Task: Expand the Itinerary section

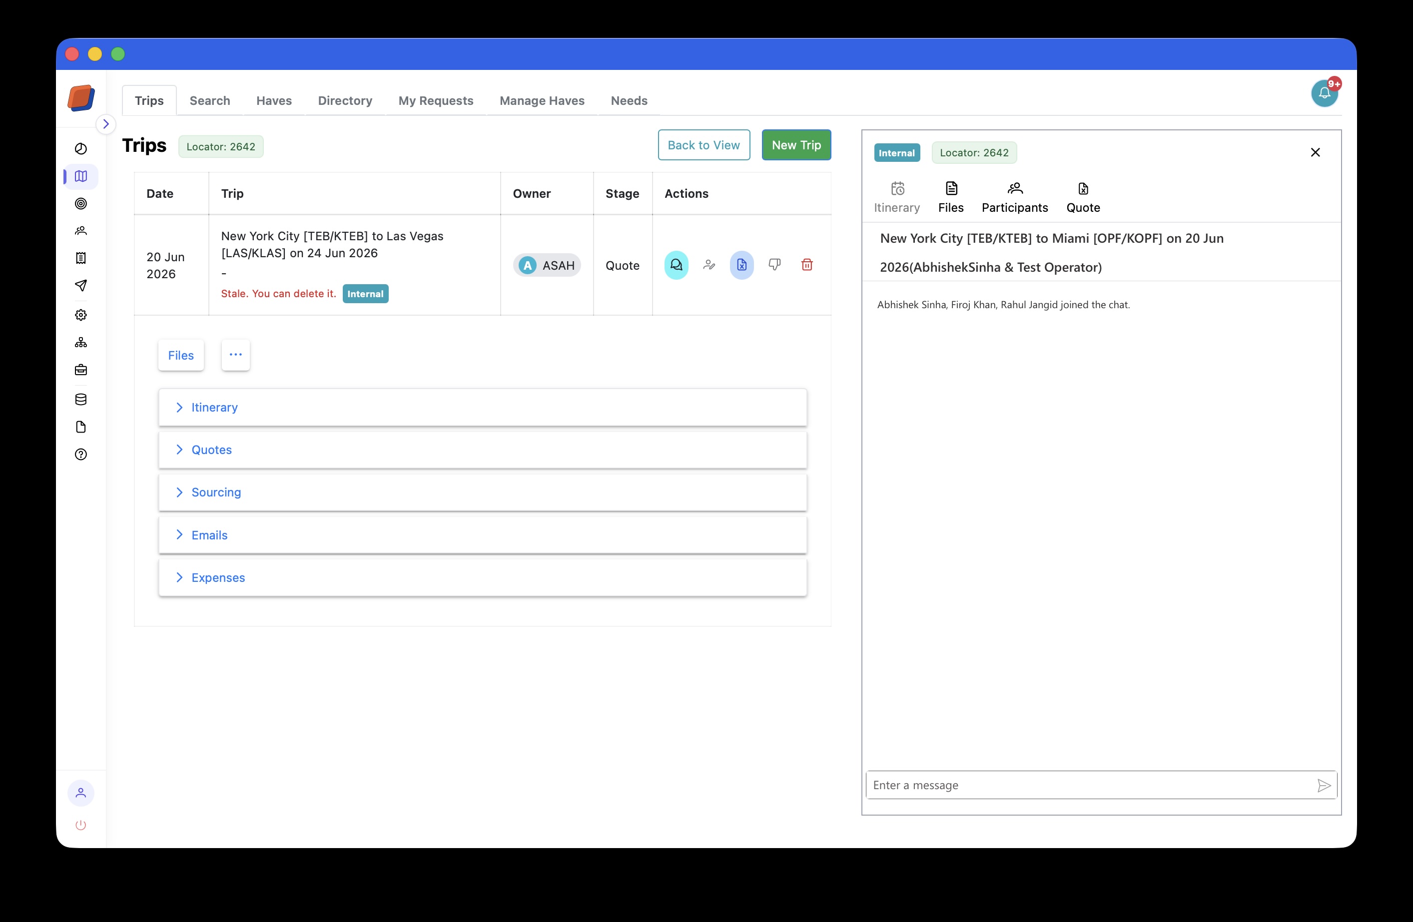Action: pos(482,408)
